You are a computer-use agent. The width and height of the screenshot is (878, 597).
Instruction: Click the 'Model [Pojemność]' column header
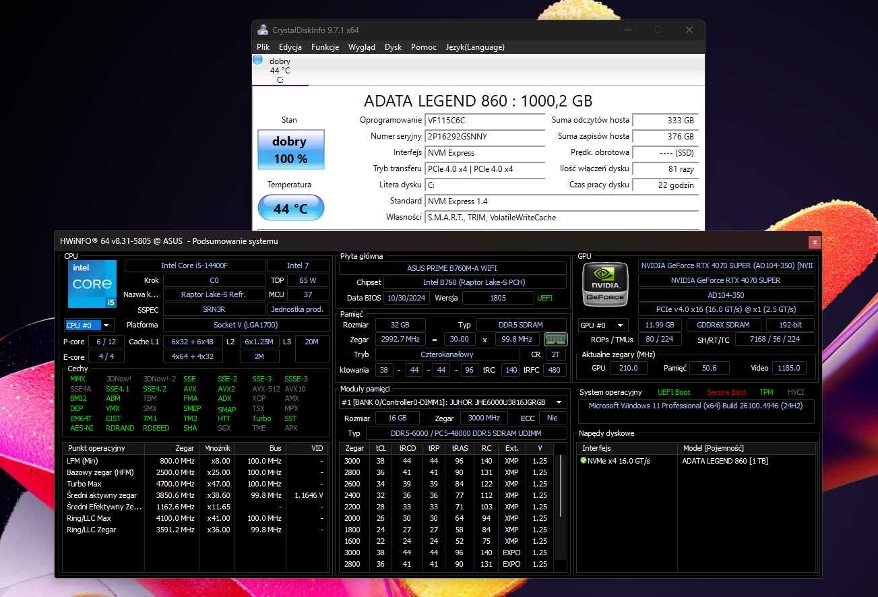click(x=747, y=448)
